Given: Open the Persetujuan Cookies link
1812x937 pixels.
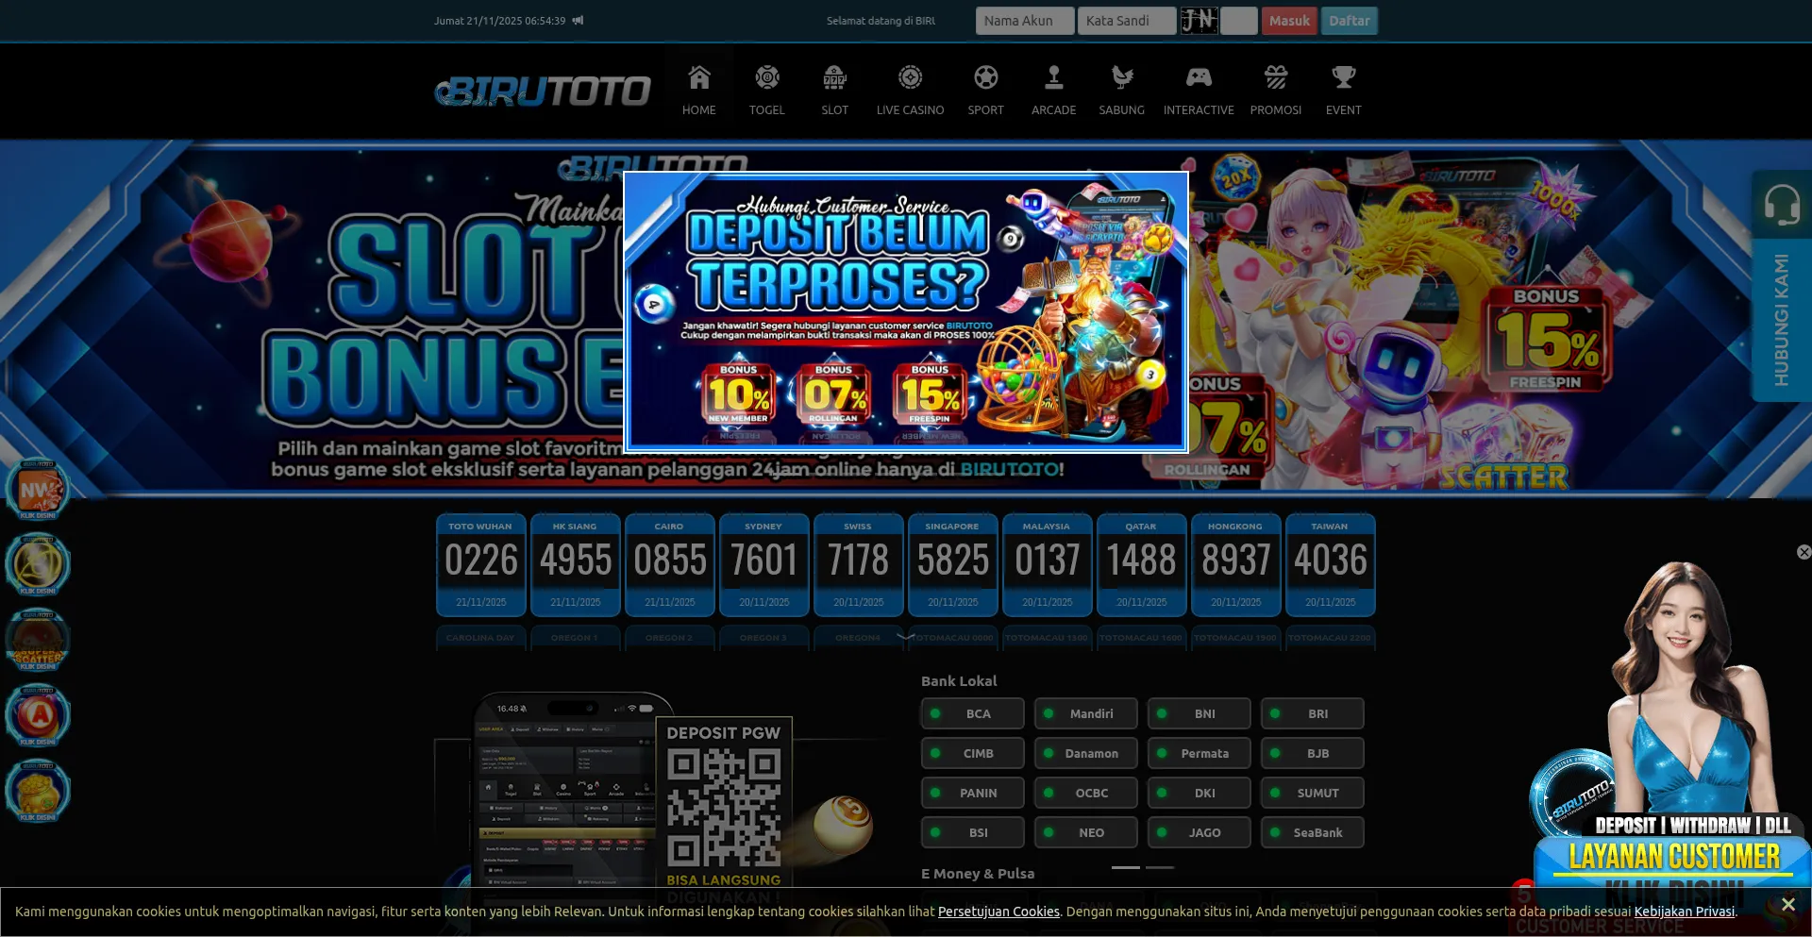Looking at the screenshot, I should (998, 912).
